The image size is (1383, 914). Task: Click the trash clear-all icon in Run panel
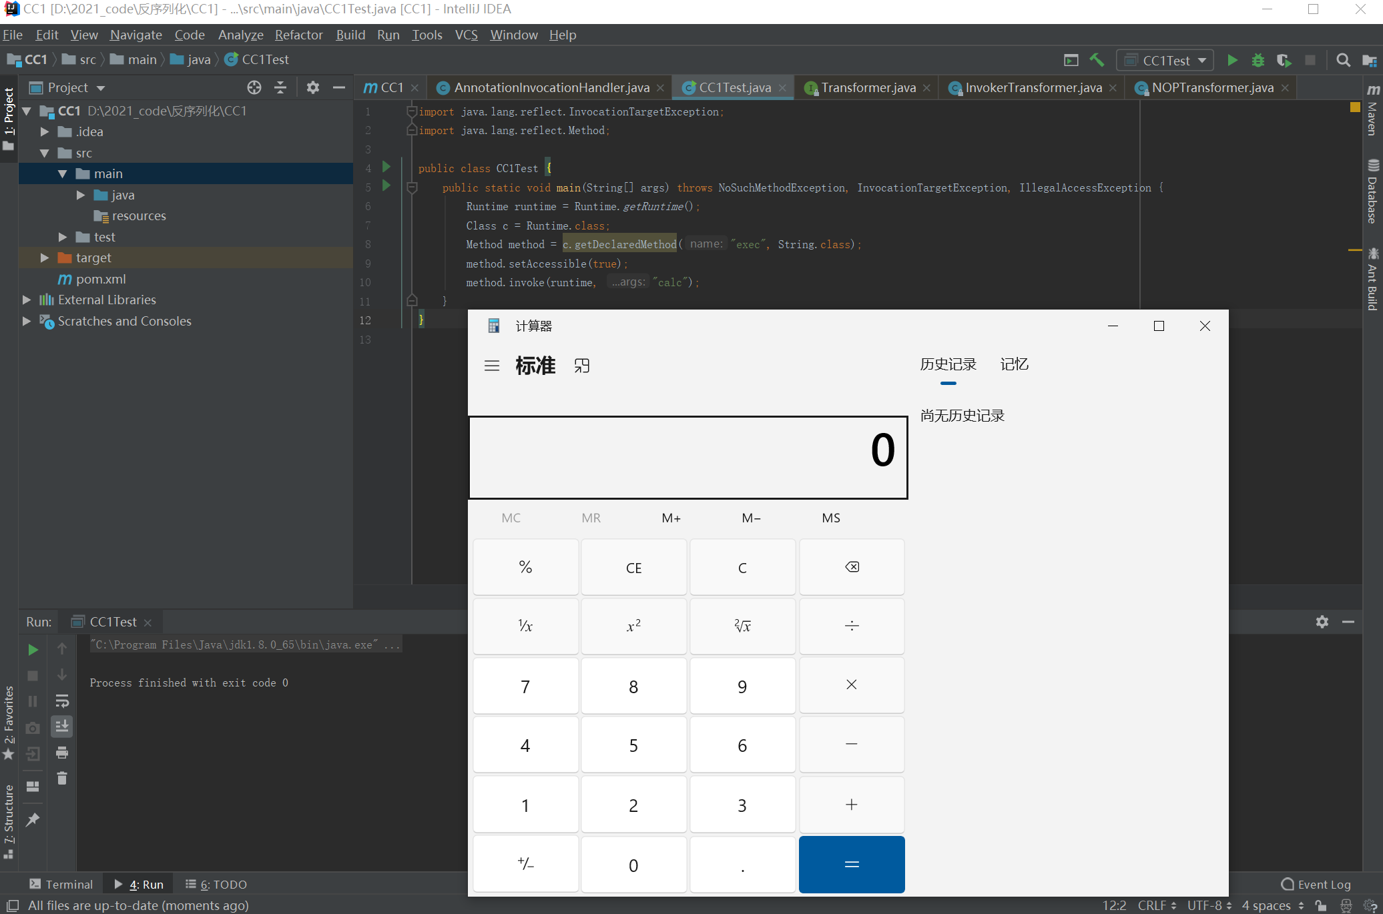[62, 778]
